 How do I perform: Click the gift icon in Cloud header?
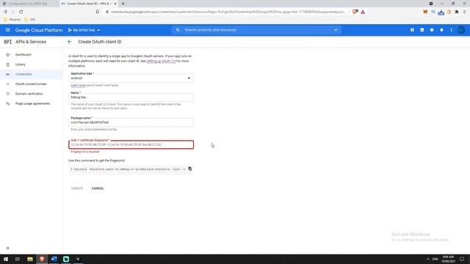412,30
